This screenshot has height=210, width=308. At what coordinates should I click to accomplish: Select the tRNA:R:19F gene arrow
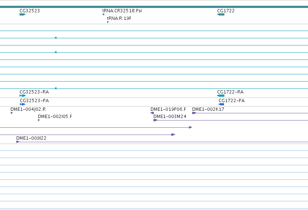click(x=108, y=22)
